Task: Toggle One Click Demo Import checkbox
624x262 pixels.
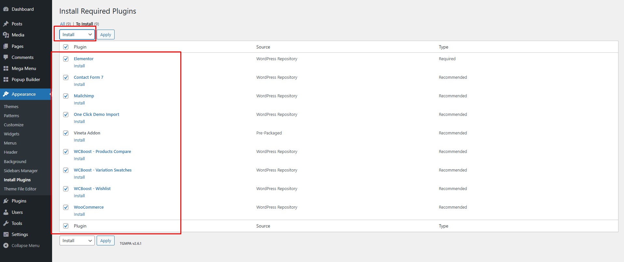Action: (x=66, y=115)
